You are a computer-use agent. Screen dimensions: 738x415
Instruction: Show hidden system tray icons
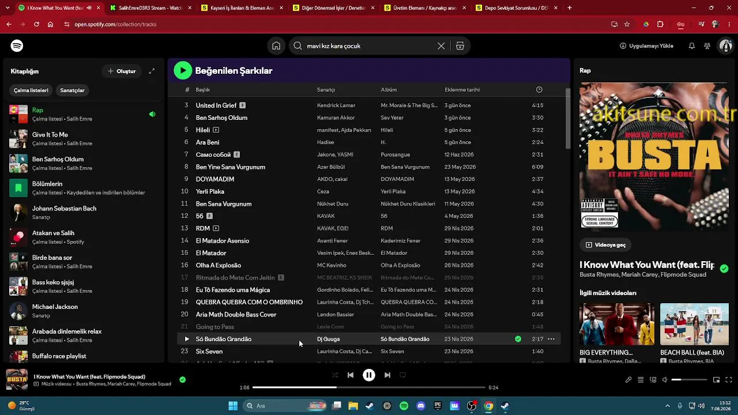point(668,406)
